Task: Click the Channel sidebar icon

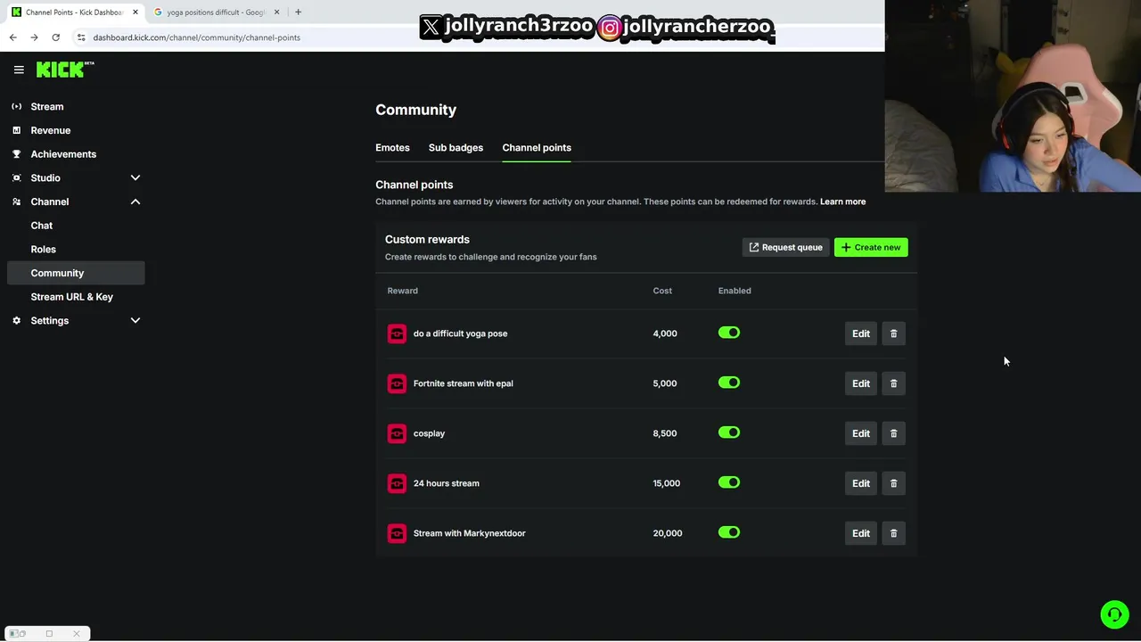Action: (x=16, y=202)
